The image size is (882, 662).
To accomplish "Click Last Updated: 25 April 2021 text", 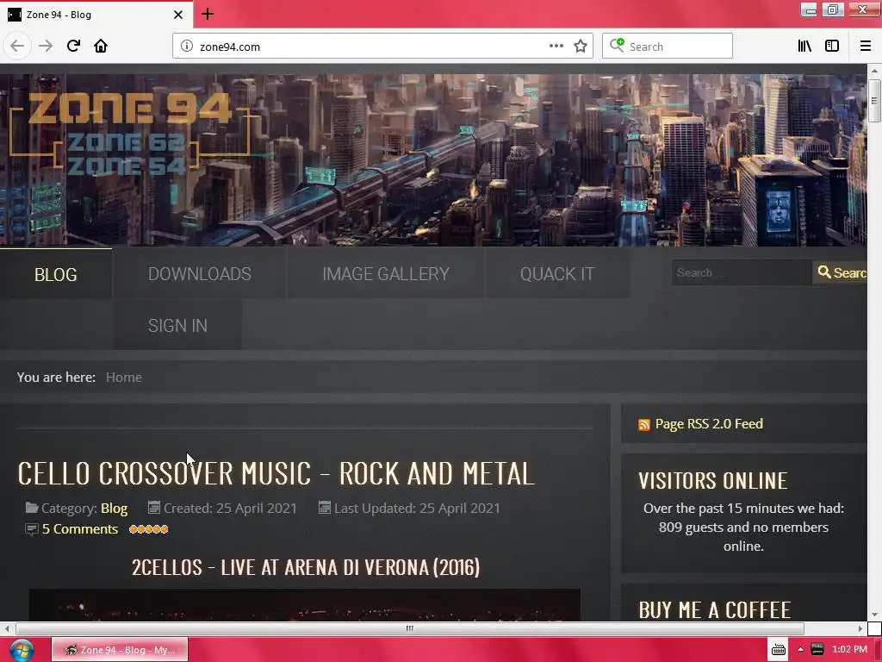I will tap(417, 509).
